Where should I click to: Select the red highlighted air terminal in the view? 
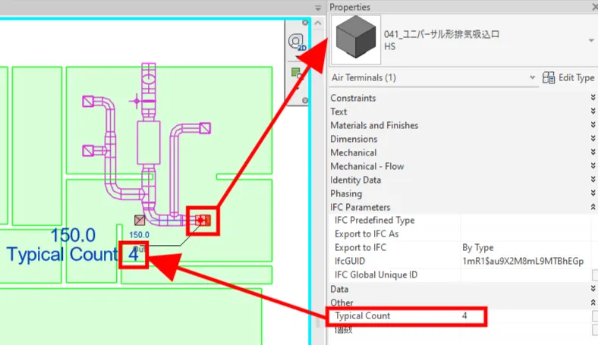pyautogui.click(x=203, y=221)
